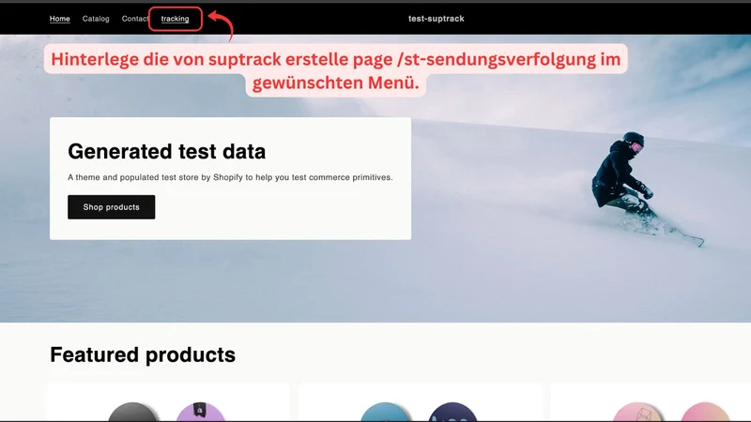Click the theme description text under the heading
751x422 pixels.
pos(230,177)
